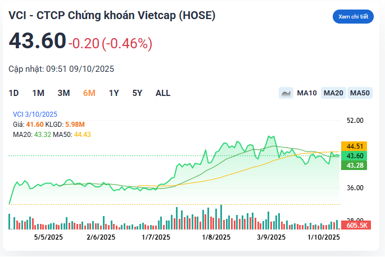Toggle the MA50 moving average line
The image size is (385, 257).
(x=360, y=93)
